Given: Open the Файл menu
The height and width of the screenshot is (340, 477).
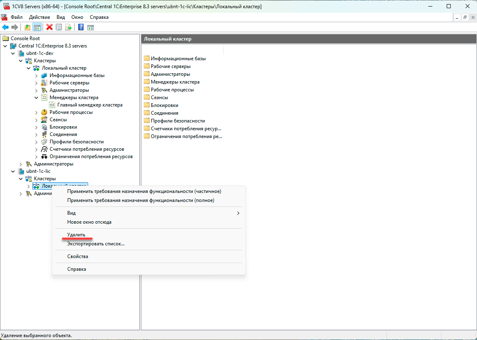Looking at the screenshot, I should click(17, 17).
